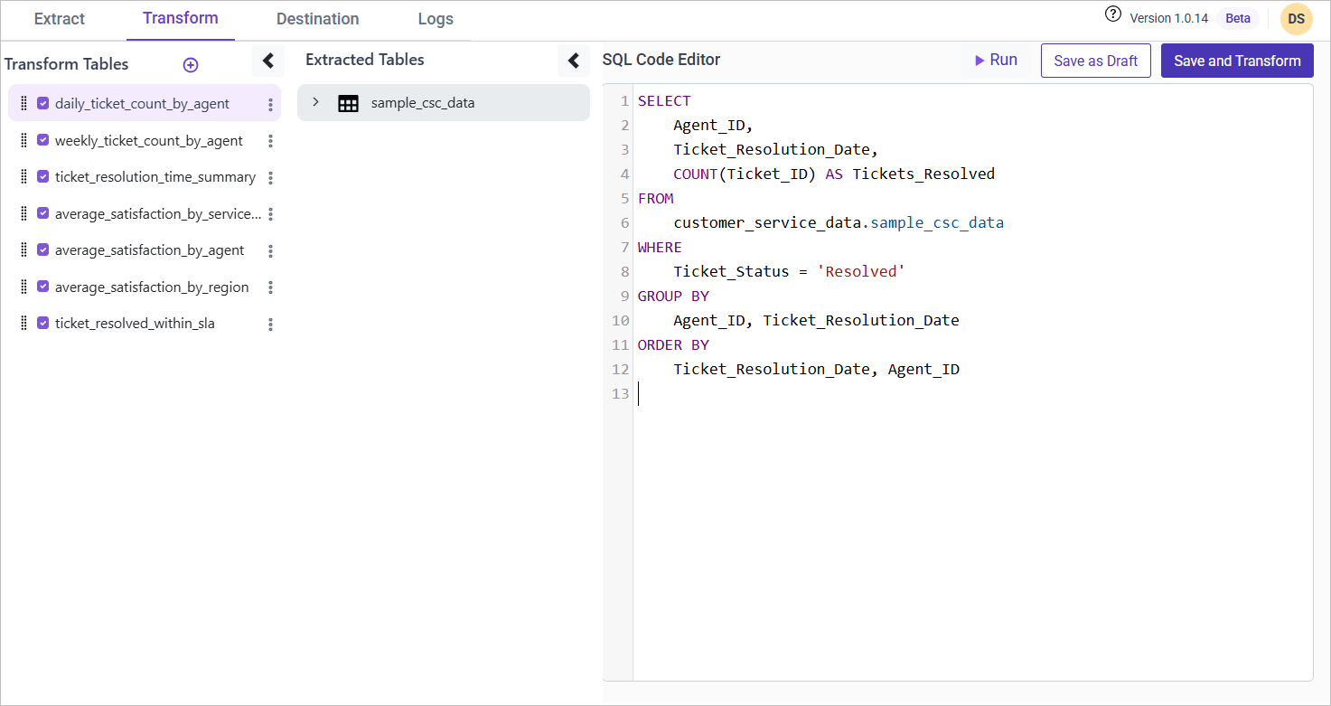Collapse the Transform Tables panel

[267, 61]
